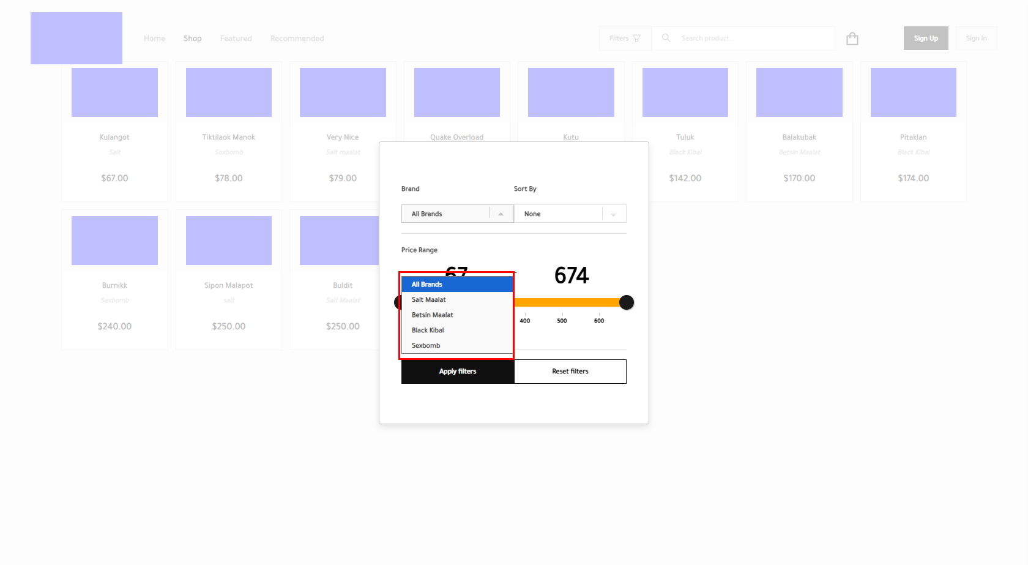Click the search magnifier icon
This screenshot has height=565, width=1028.
click(666, 38)
